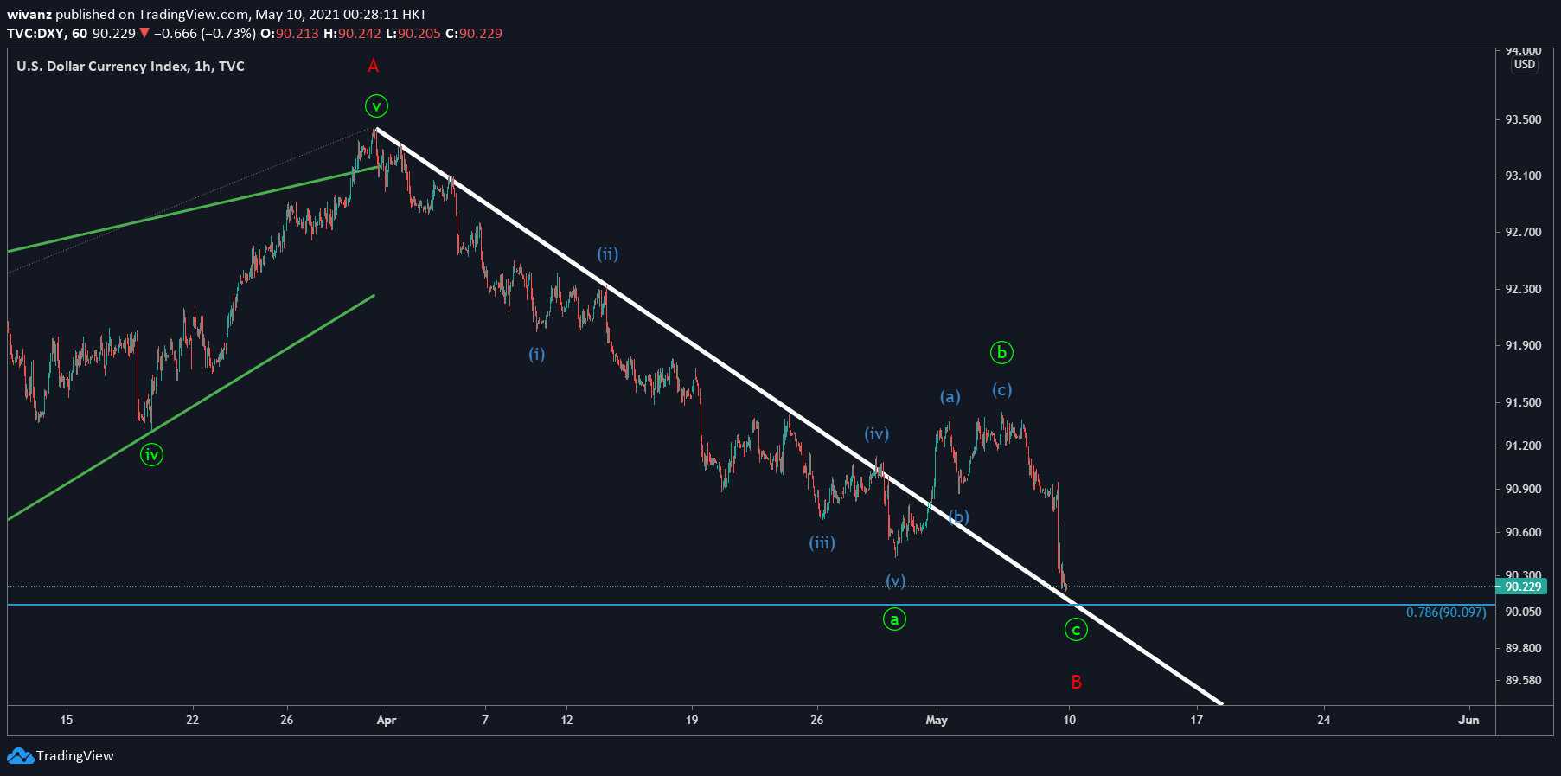Click the blue (iii) sub-wave label
The image size is (1561, 776).
point(822,543)
